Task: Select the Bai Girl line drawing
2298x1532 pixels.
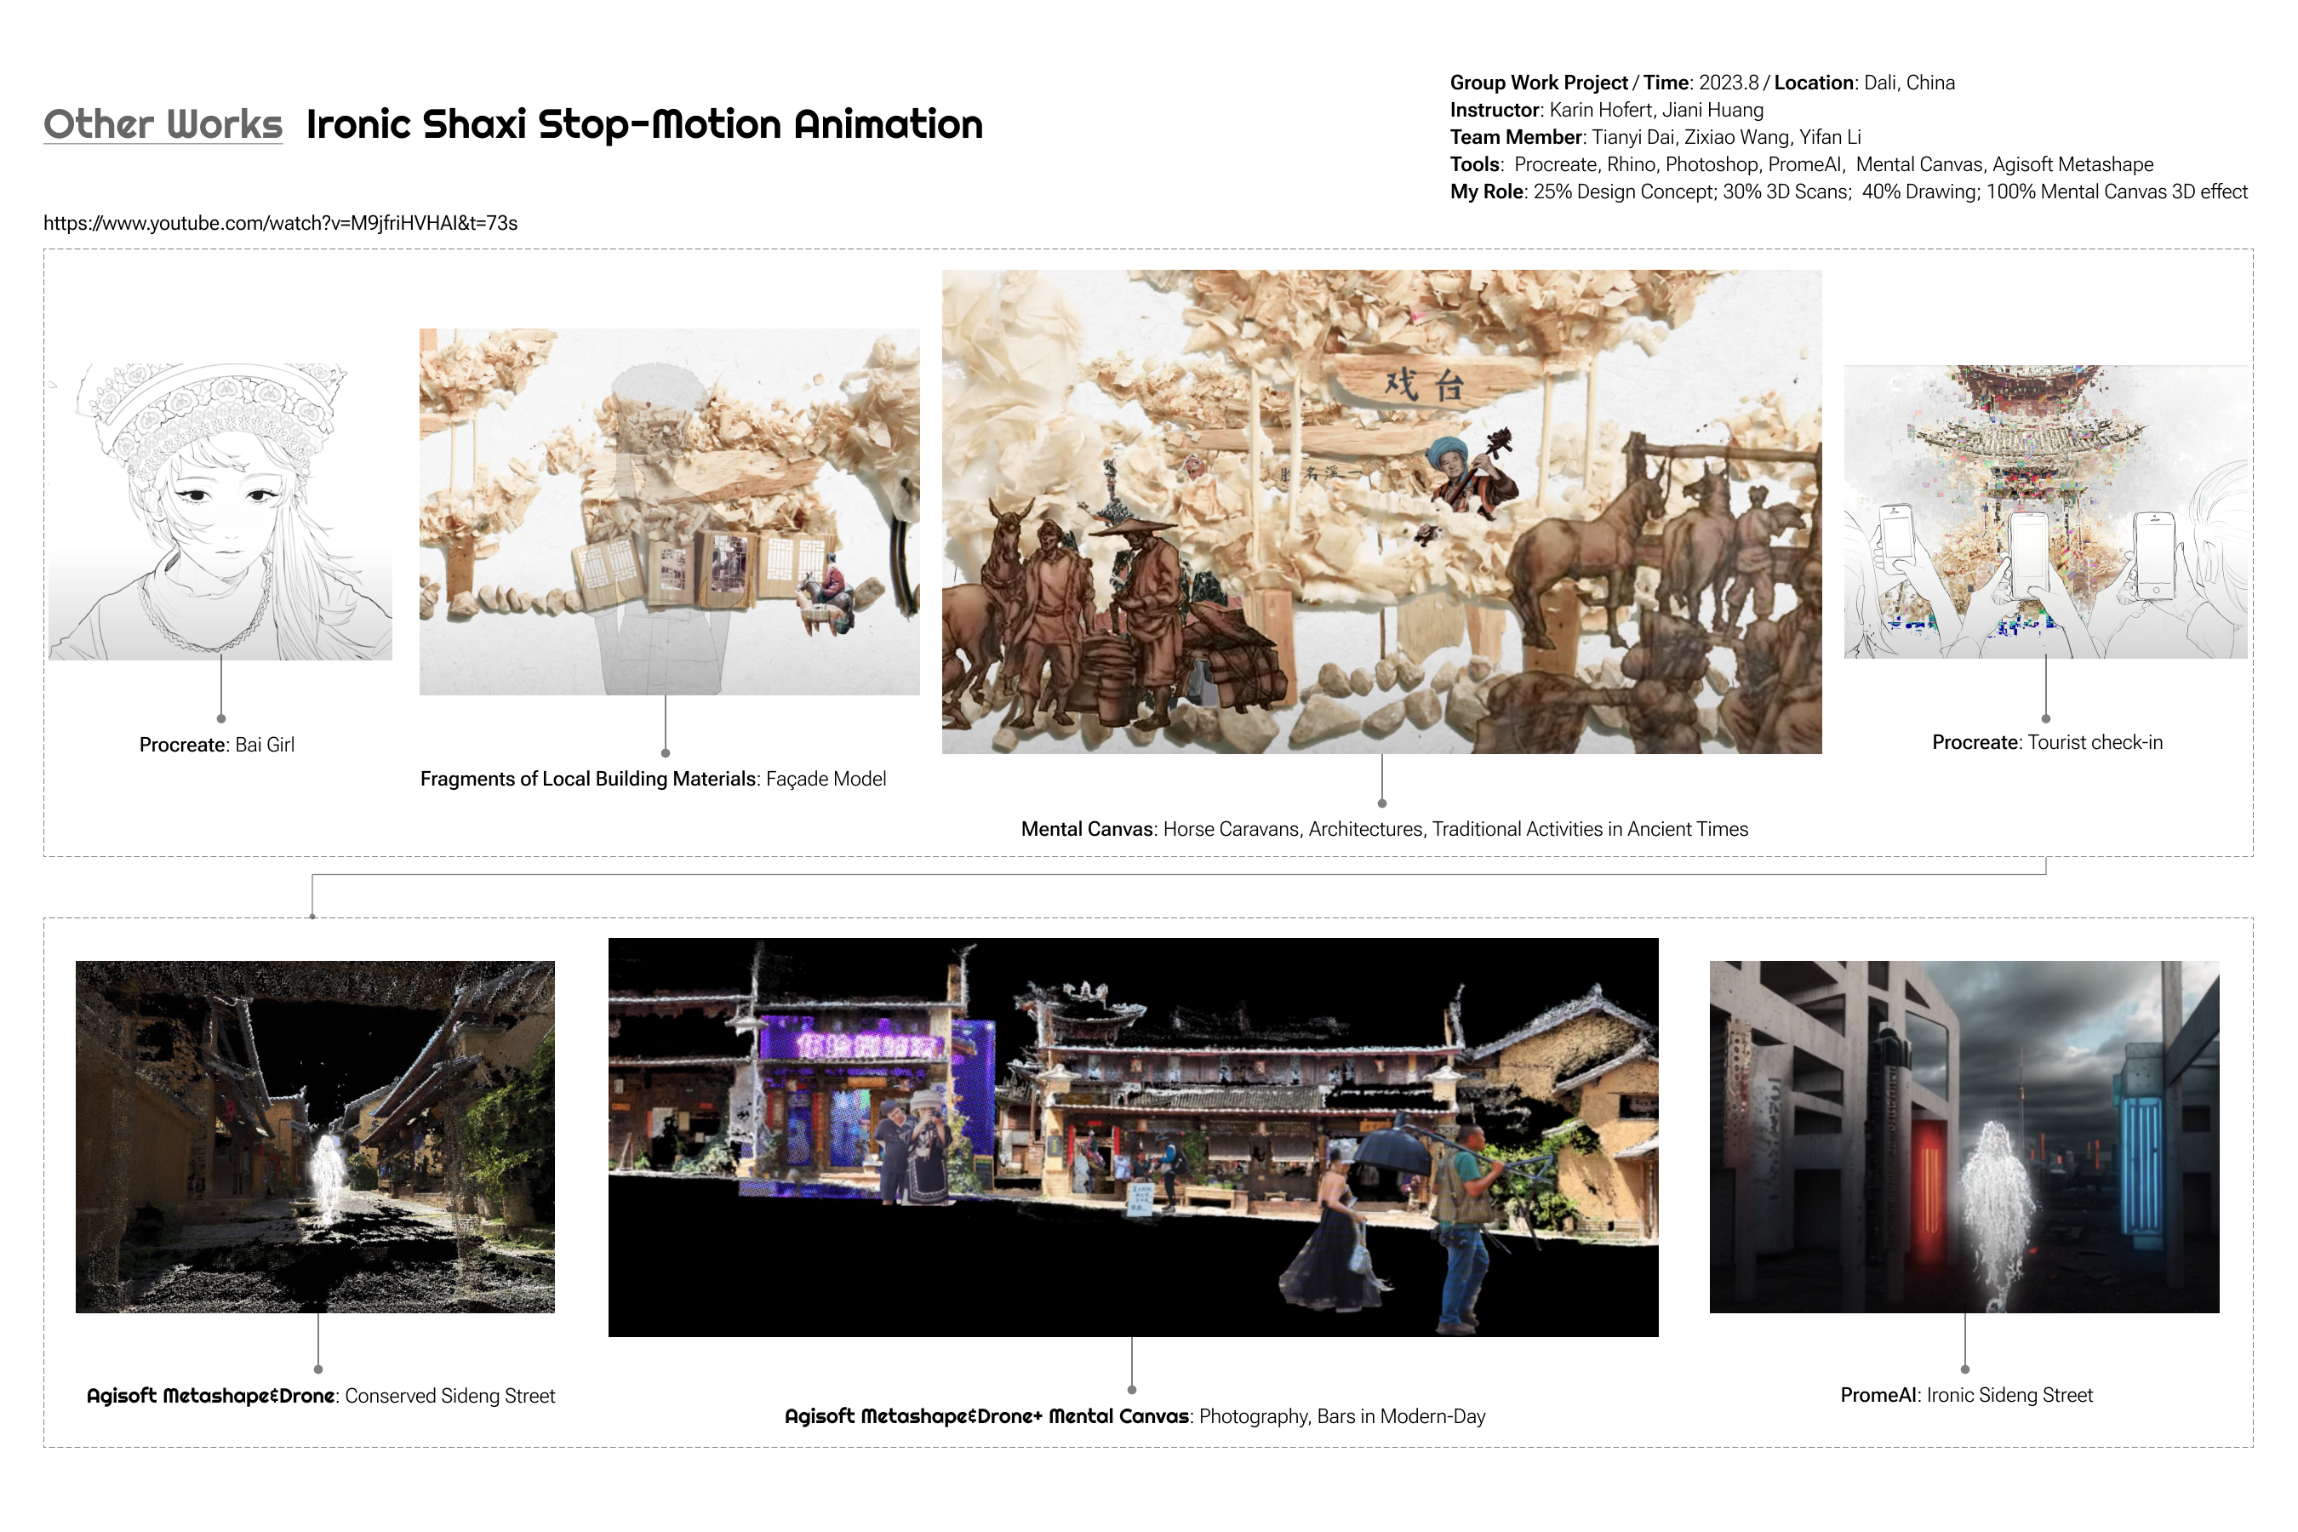Action: pyautogui.click(x=220, y=511)
